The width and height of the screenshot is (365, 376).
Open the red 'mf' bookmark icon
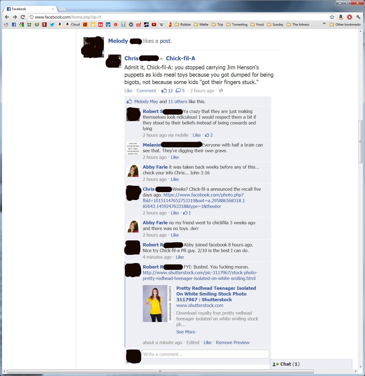tap(139, 25)
